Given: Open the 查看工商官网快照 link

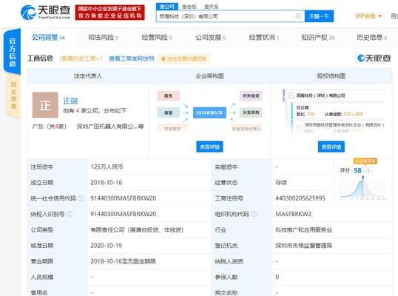Looking at the screenshot, I should coord(132,58).
